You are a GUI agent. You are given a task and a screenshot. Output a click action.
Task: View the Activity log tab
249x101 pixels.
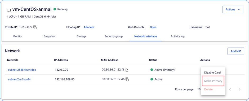click(177, 36)
